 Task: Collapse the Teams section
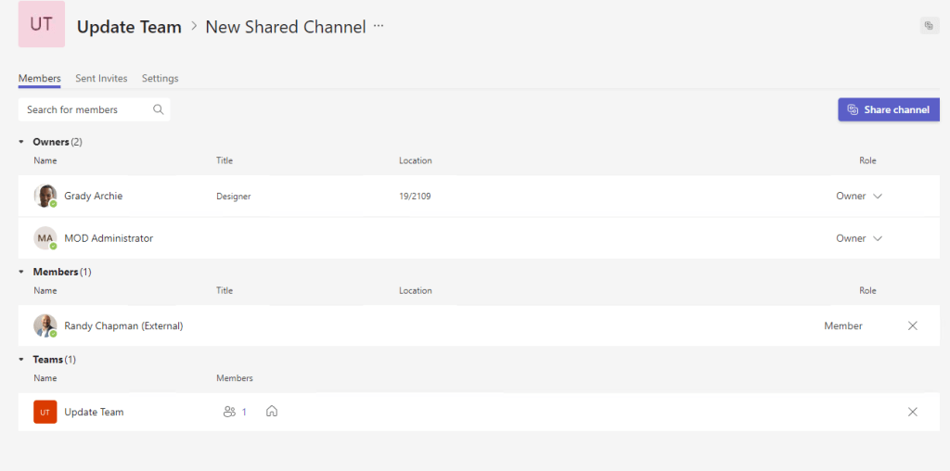(x=22, y=359)
